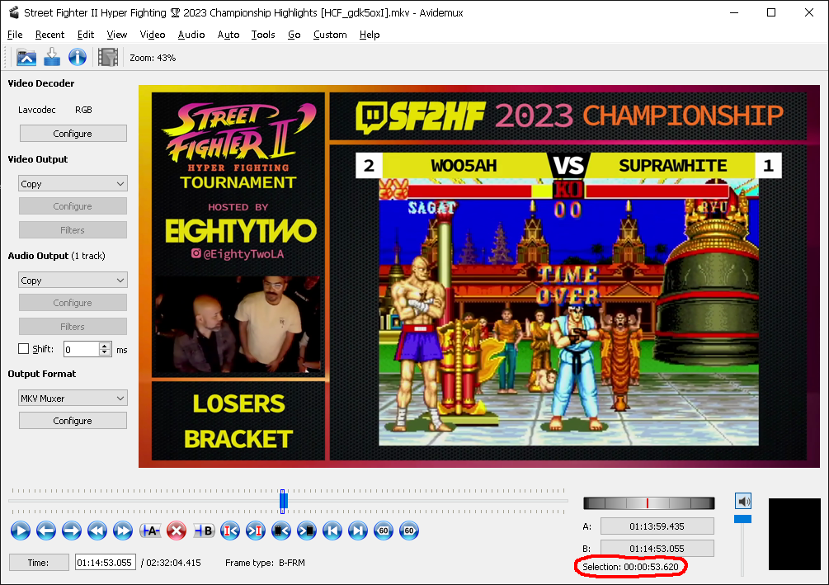Click the Save Video toolbar icon

tap(52, 57)
